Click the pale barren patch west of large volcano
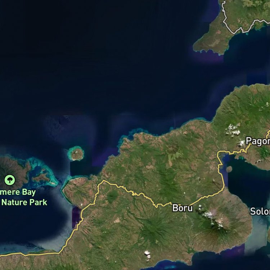The image size is (270, 270). [117, 220]
